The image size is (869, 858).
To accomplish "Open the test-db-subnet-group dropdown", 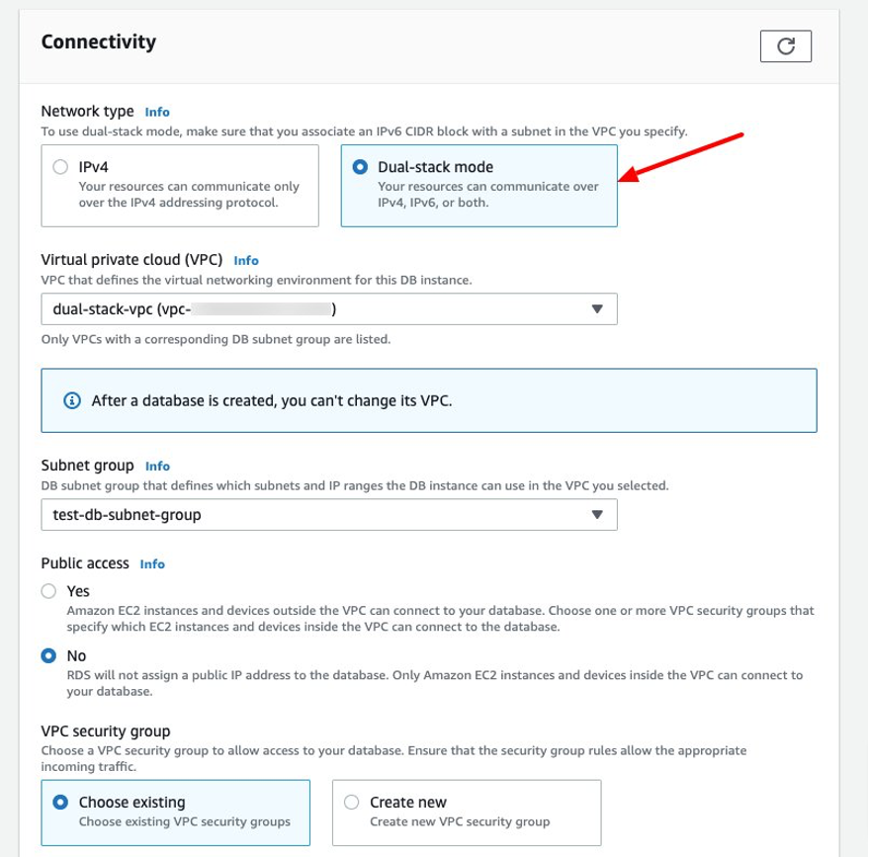I will (x=329, y=515).
